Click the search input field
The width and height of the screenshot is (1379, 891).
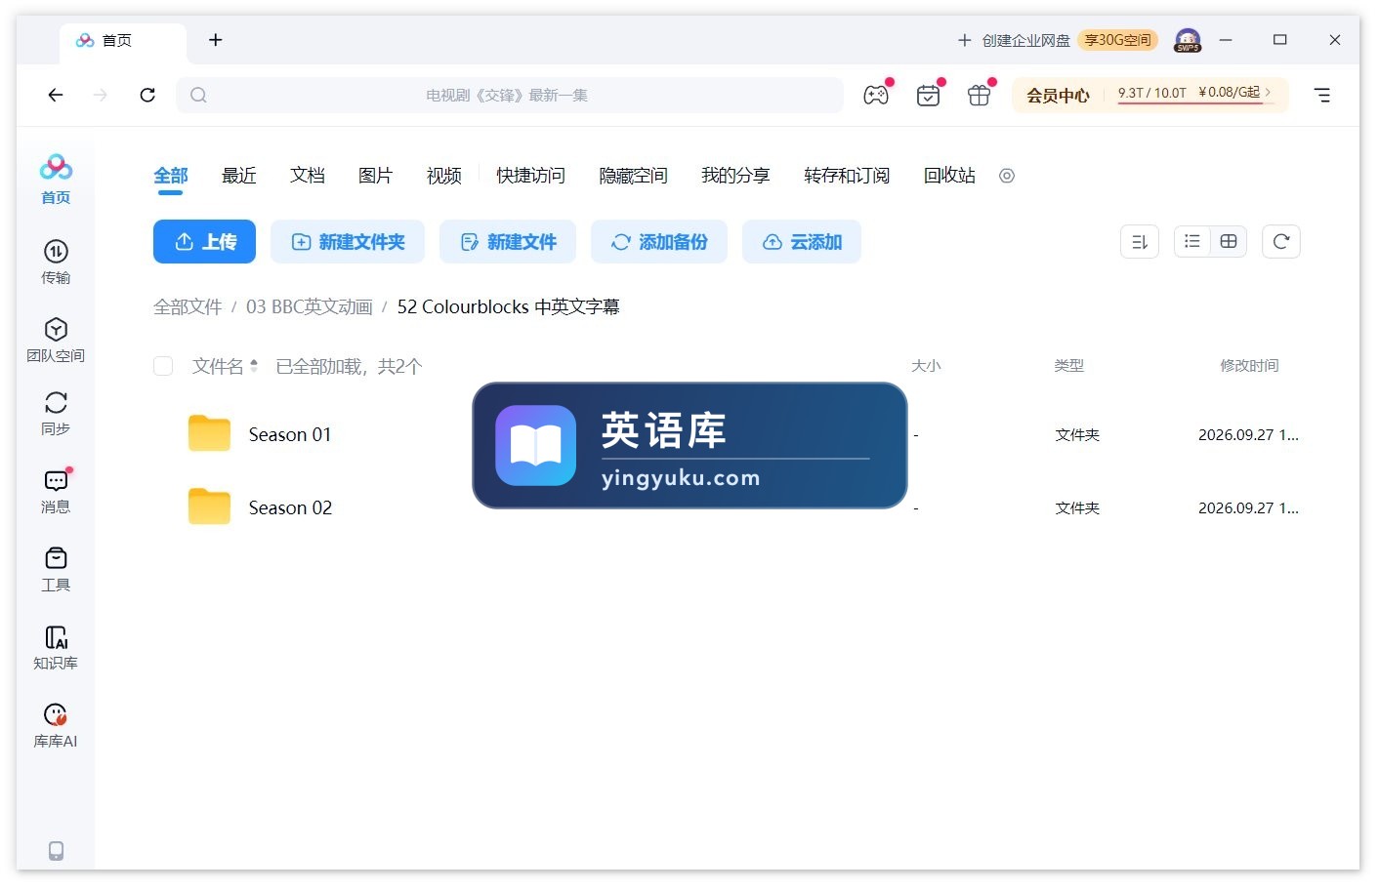[x=510, y=95]
